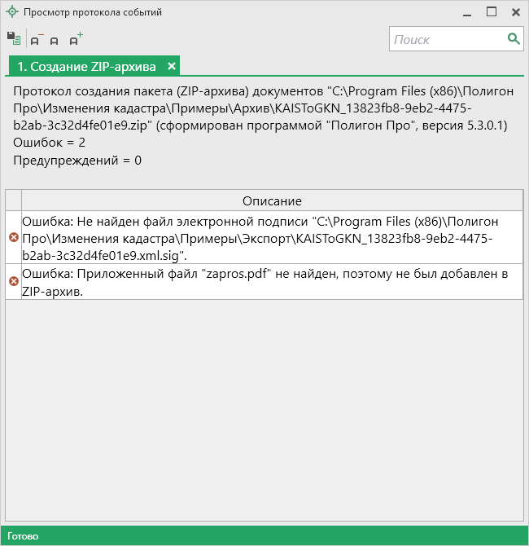Close the "Создание ZIP-архива" tab
This screenshot has width=529, height=546.
172,66
